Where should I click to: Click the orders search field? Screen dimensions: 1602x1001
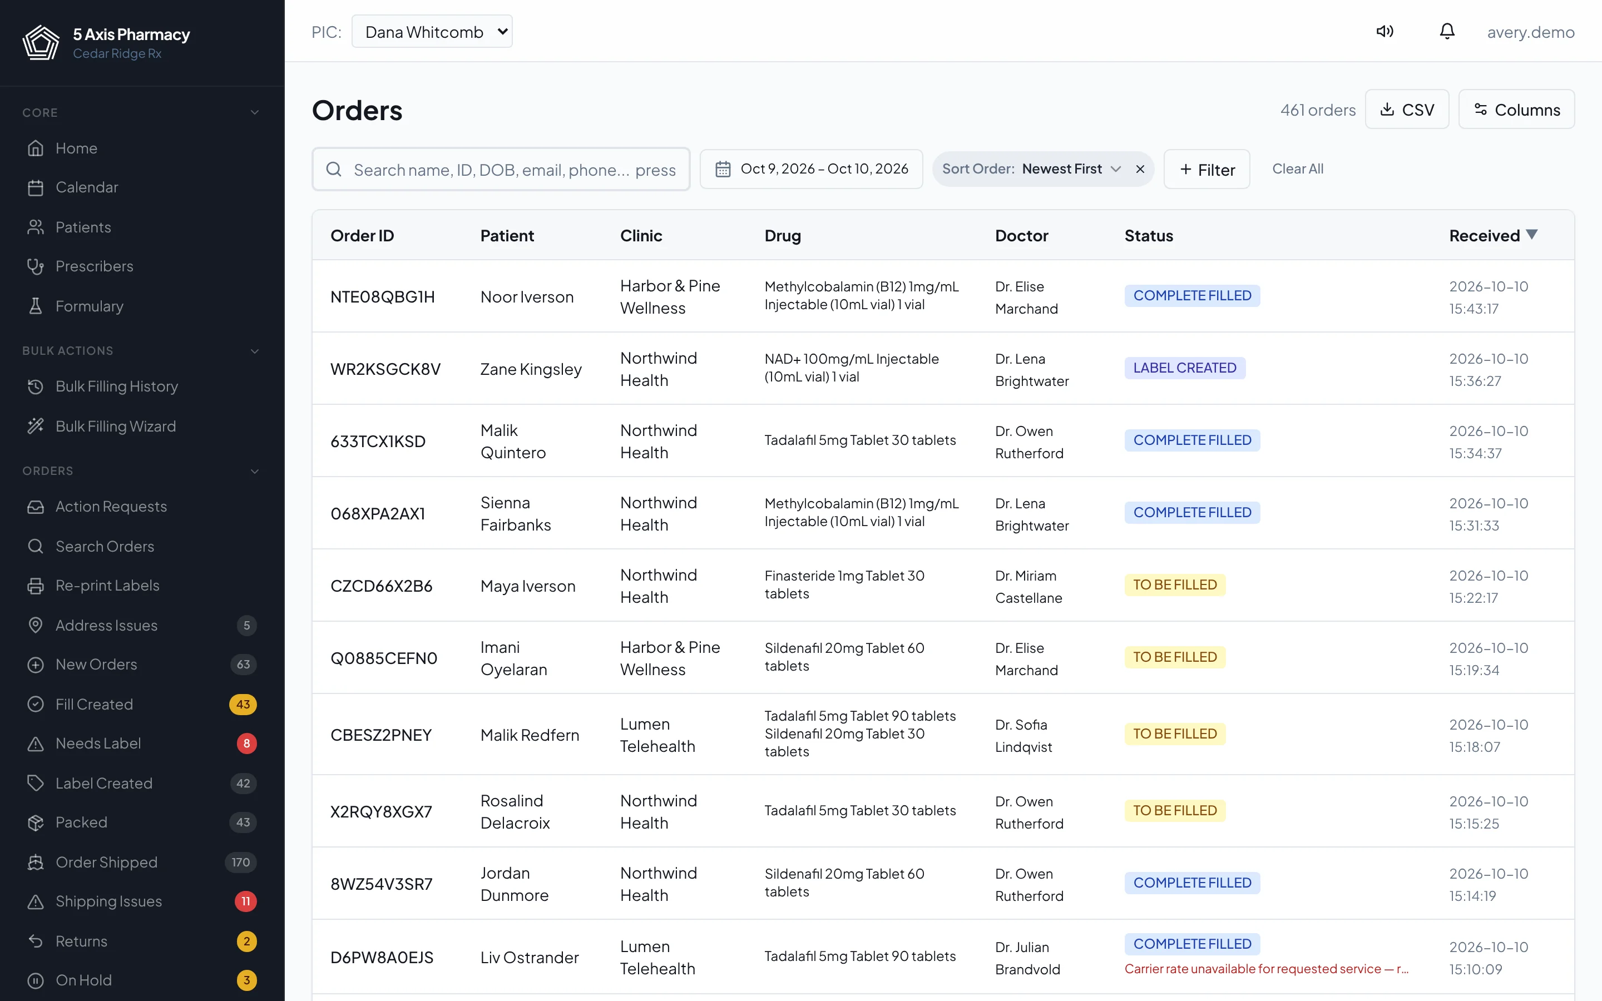coord(501,170)
